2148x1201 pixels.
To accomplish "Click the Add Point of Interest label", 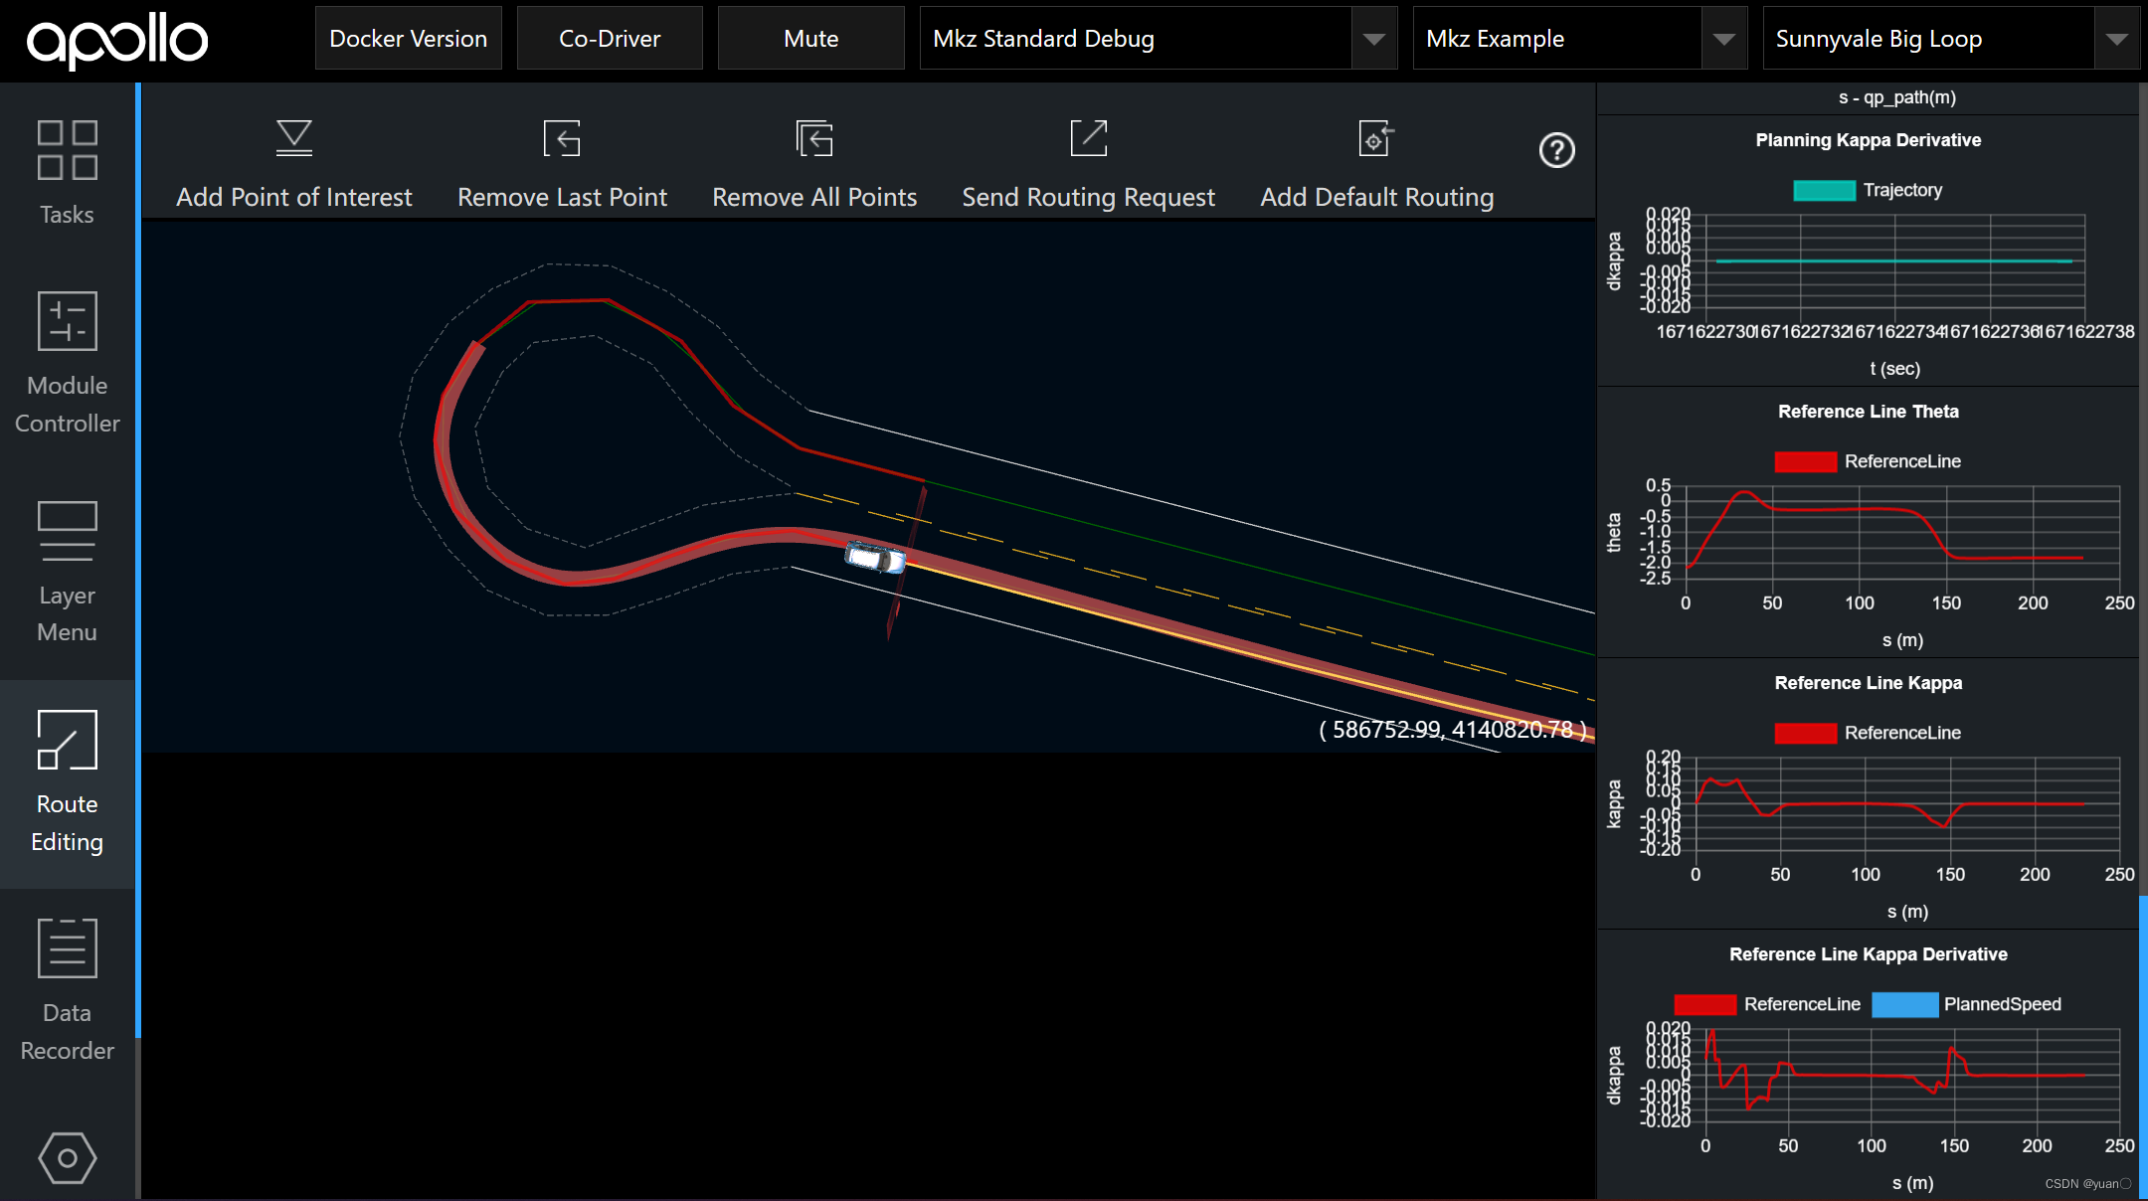I will point(294,197).
